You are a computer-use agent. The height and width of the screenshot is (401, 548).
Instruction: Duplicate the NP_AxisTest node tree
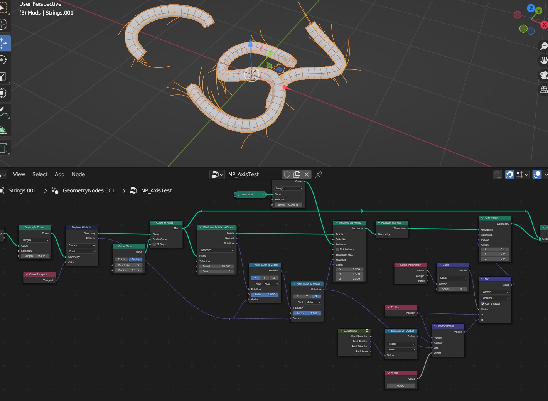(297, 174)
